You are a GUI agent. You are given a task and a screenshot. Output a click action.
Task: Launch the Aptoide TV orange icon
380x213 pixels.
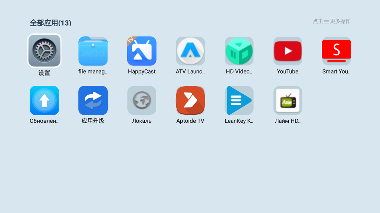190,101
